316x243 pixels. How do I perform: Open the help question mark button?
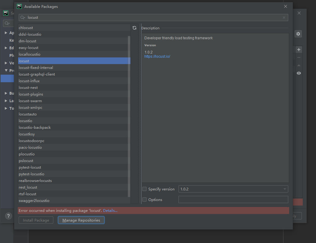8,216
